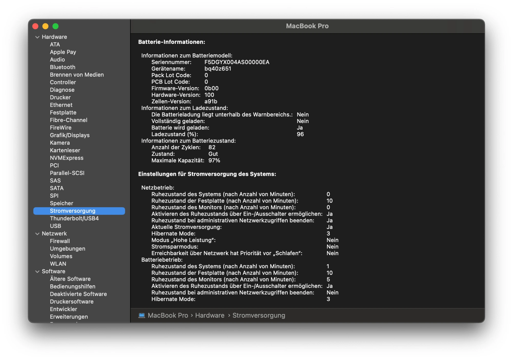Select the highlighted Stromversorgung row in sidebar
513x360 pixels.
[79, 211]
